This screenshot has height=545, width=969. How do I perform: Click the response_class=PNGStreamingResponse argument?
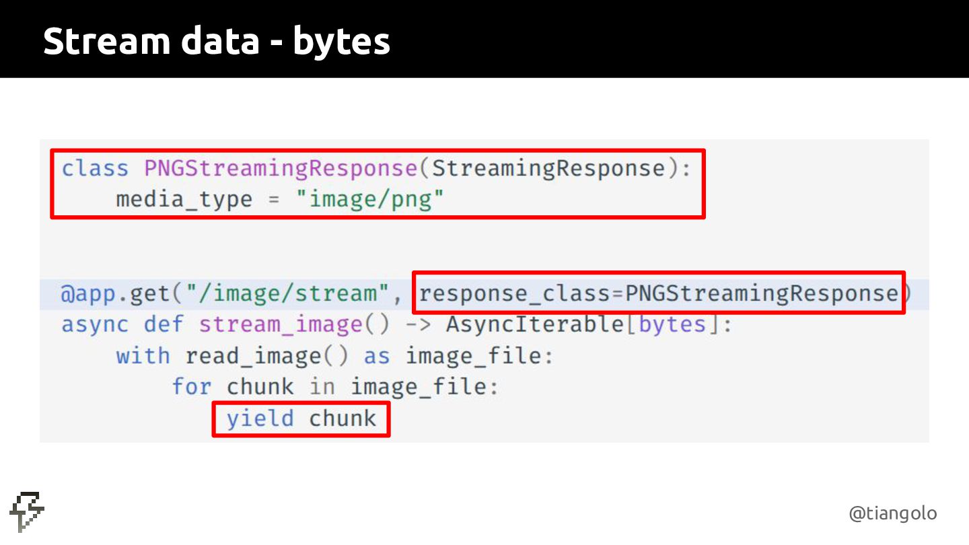click(x=659, y=294)
